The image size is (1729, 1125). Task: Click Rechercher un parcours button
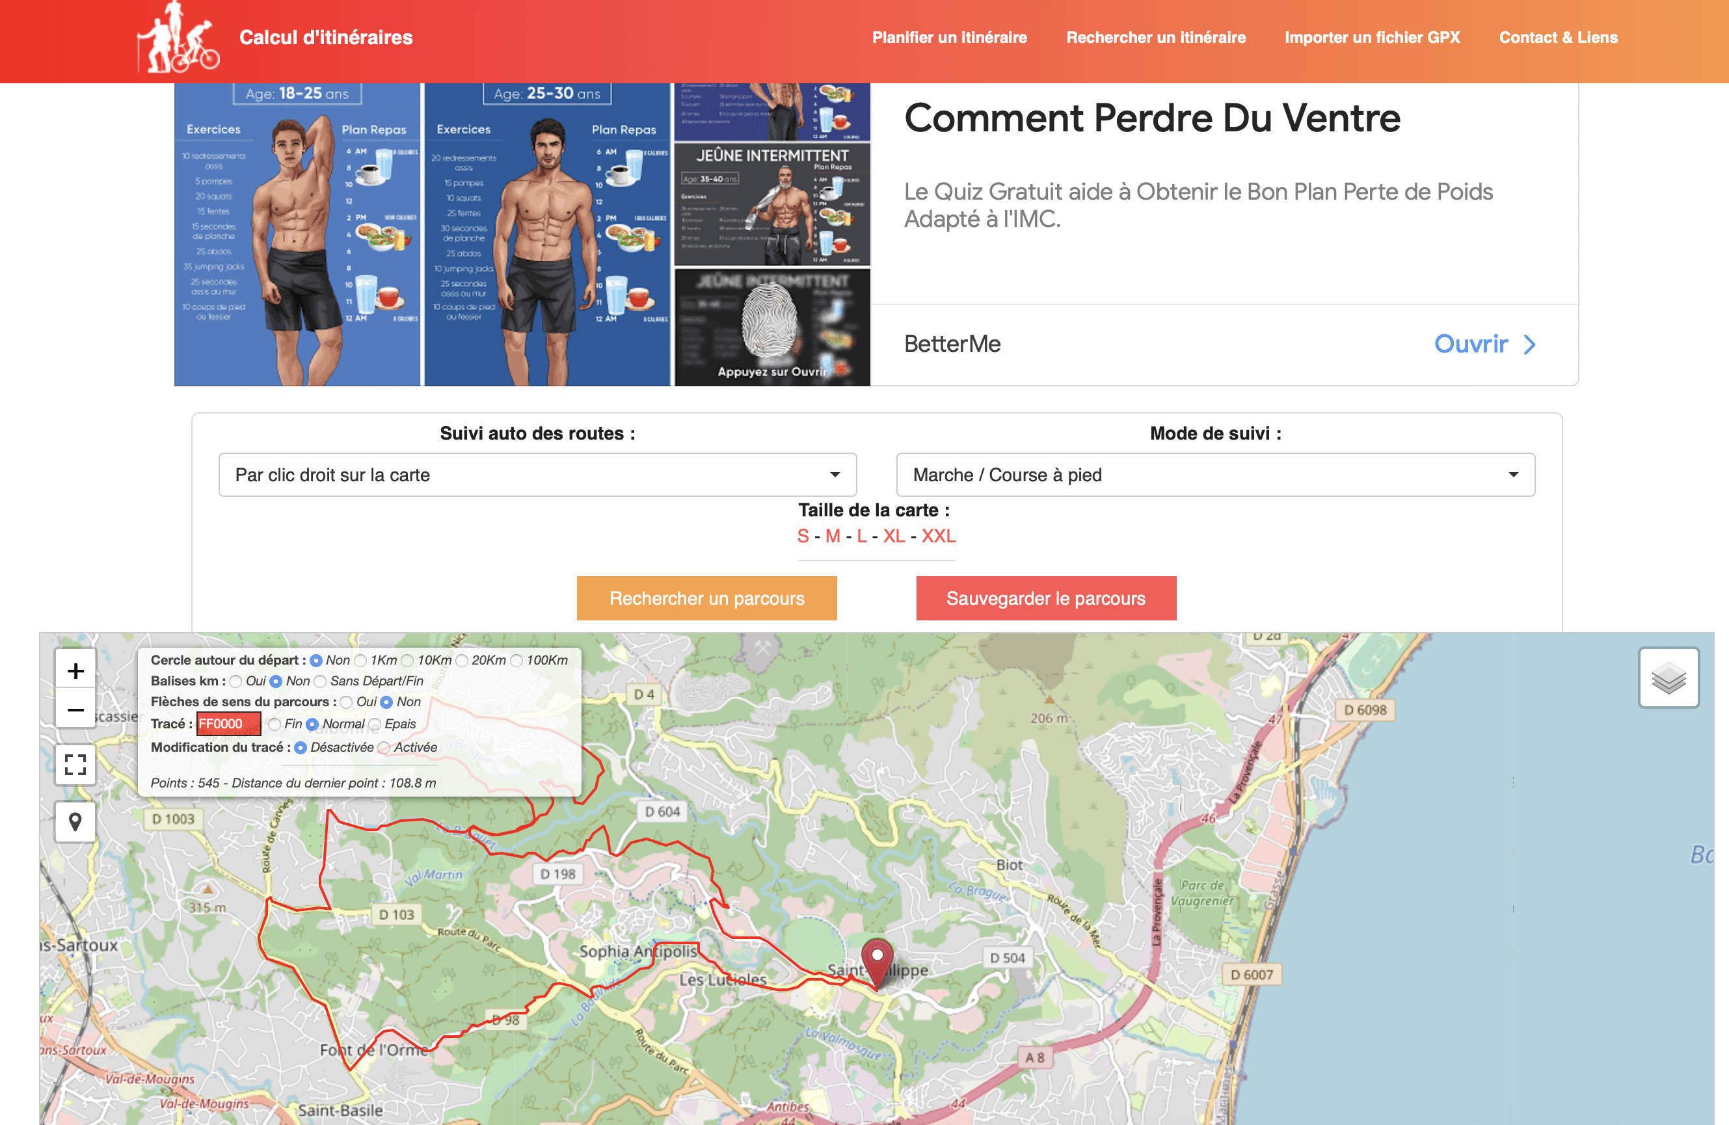coord(707,598)
